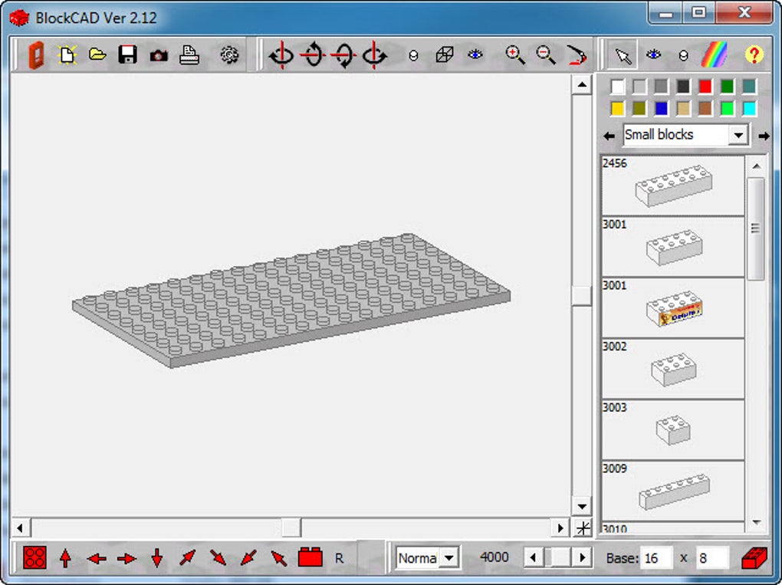
Task: Create a new model file
Action: [67, 55]
